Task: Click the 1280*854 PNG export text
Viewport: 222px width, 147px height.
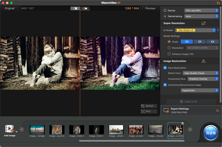Action: point(179,112)
